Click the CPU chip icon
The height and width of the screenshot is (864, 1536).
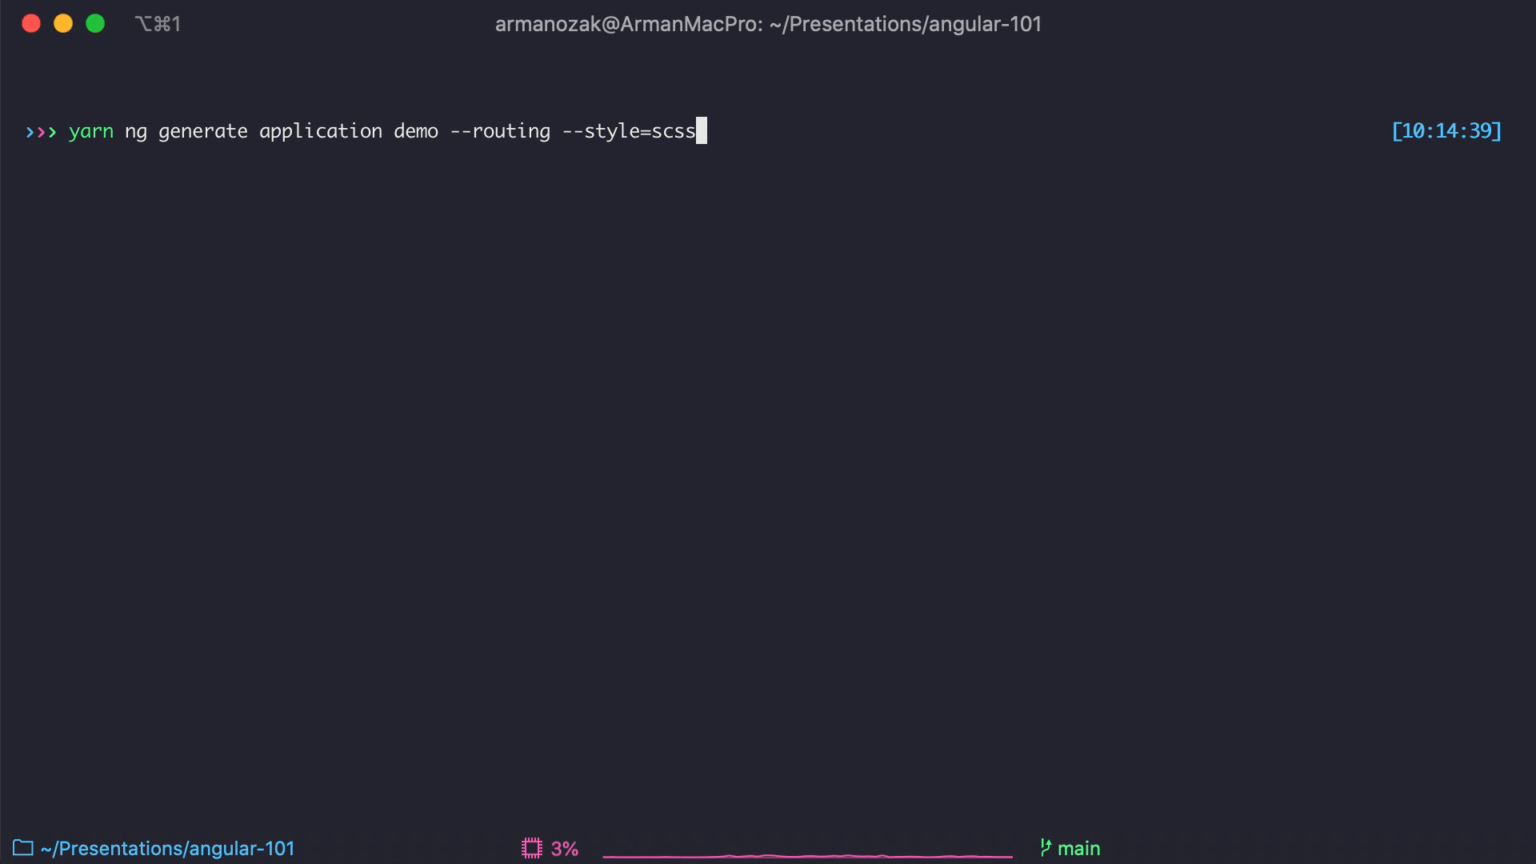click(x=531, y=848)
